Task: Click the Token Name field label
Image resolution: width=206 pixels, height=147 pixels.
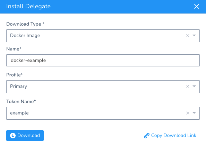Action: coord(21,101)
